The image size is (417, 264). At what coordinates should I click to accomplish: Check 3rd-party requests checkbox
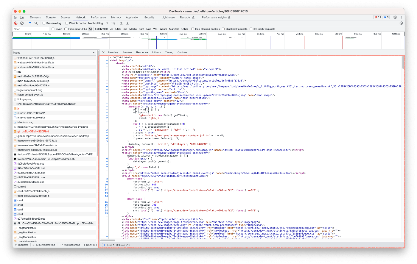(x=251, y=29)
